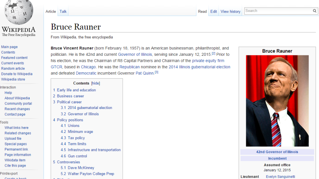Open Special pages link
This screenshot has height=179, width=319.
[x=16, y=144]
